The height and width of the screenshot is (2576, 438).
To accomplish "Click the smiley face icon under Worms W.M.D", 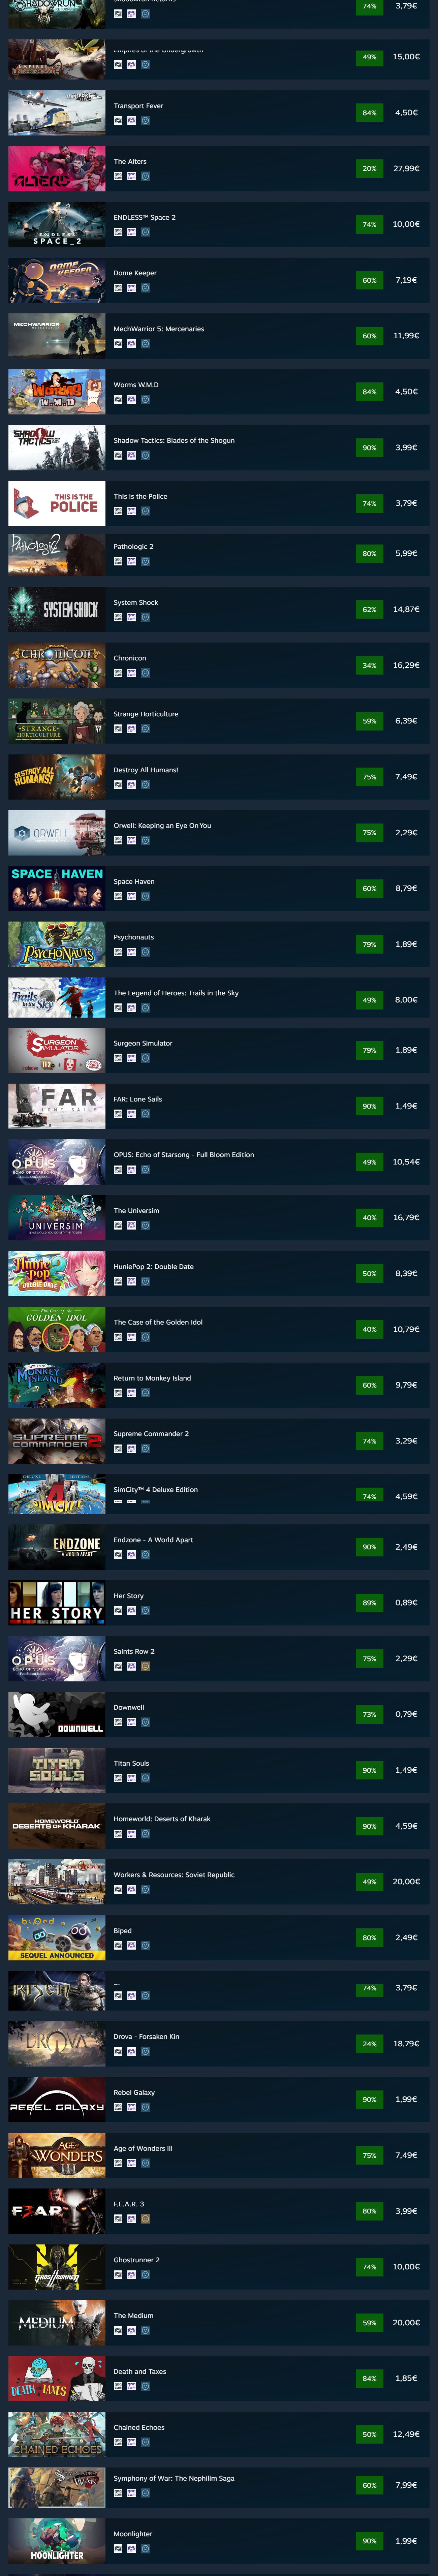I will click(145, 399).
